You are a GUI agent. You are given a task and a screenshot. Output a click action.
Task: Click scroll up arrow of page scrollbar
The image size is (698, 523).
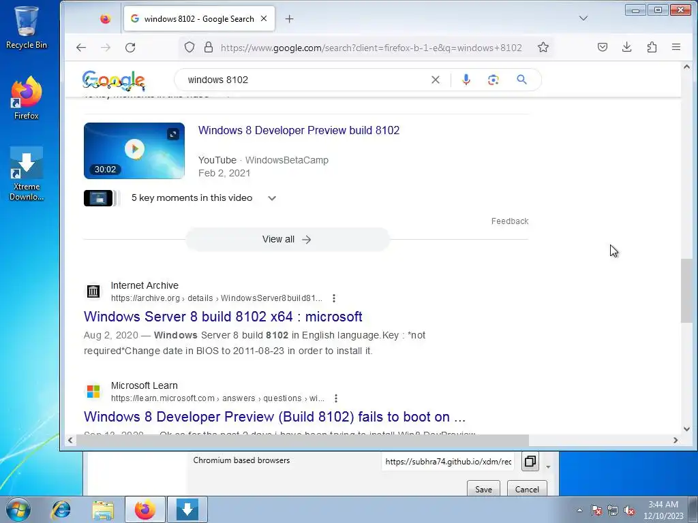[686, 67]
